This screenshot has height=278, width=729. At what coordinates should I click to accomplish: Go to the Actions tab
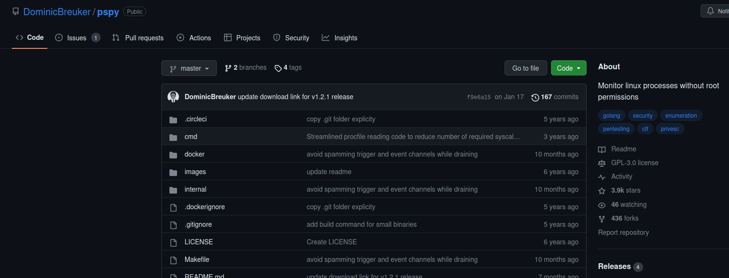(194, 38)
